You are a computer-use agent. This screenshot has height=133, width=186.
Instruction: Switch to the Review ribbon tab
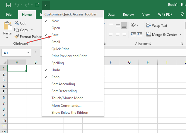pyautogui.click(x=128, y=14)
